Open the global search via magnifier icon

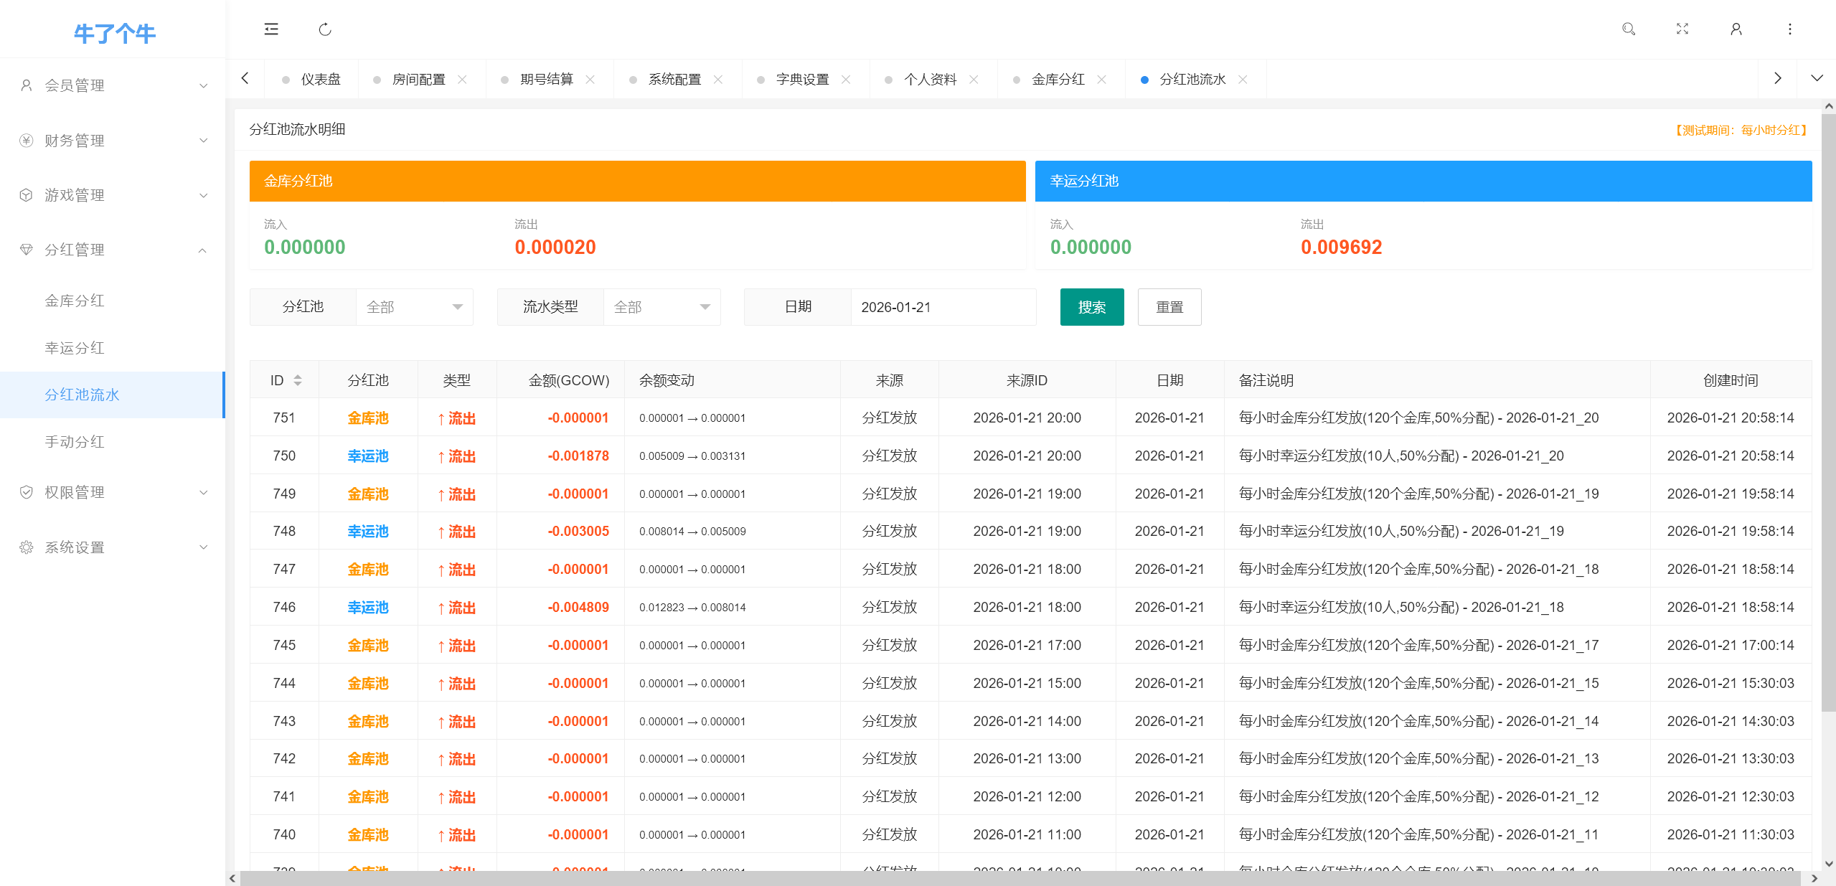tap(1628, 29)
